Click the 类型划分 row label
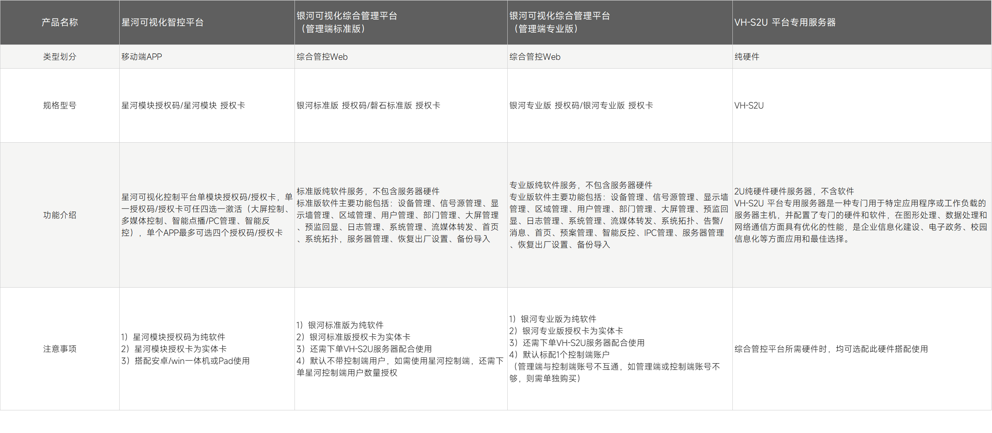 [60, 57]
